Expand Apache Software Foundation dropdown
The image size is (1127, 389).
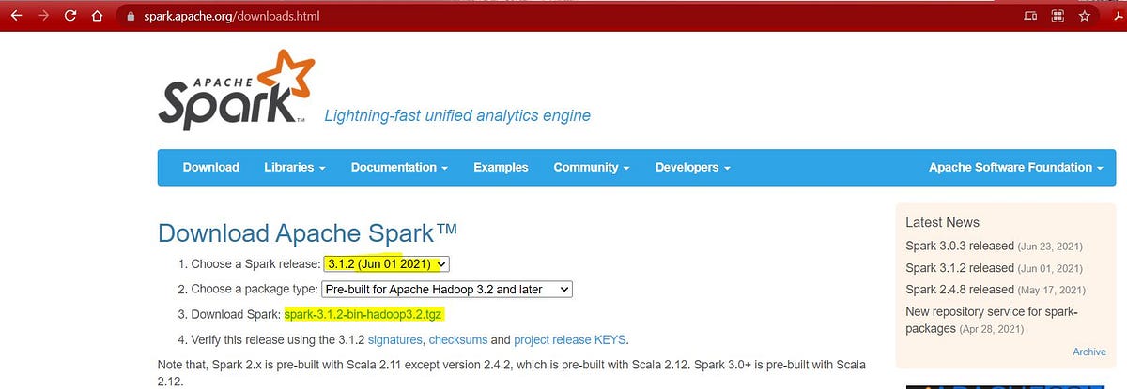click(x=1016, y=167)
